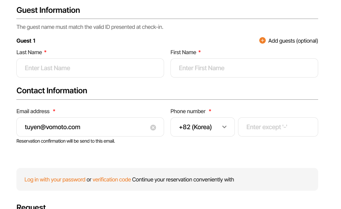Click the orange plus icon for adding guests
The width and height of the screenshot is (341, 209).
pos(263,40)
